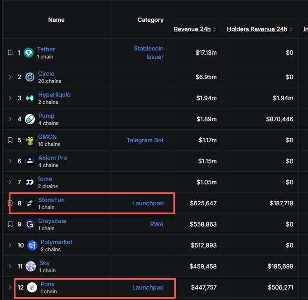Select the $195,699 holders revenue cell
The height and width of the screenshot is (300, 308).
280,266
